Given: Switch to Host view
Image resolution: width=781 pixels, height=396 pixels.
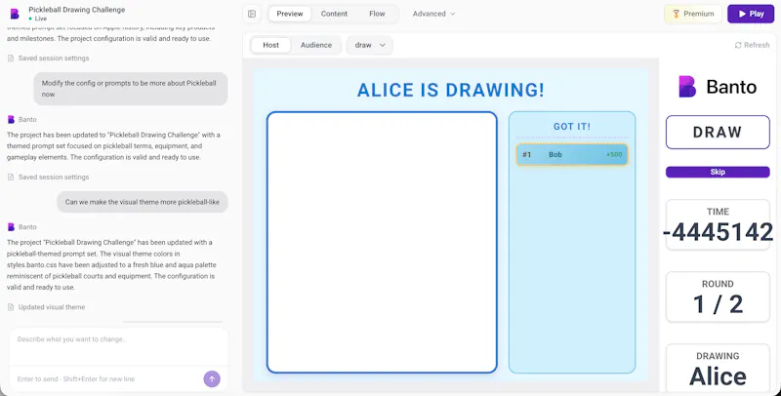Looking at the screenshot, I should [271, 45].
